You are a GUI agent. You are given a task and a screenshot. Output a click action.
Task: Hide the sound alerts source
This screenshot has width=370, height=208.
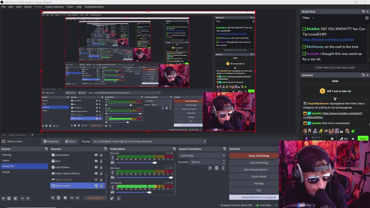pos(96,155)
